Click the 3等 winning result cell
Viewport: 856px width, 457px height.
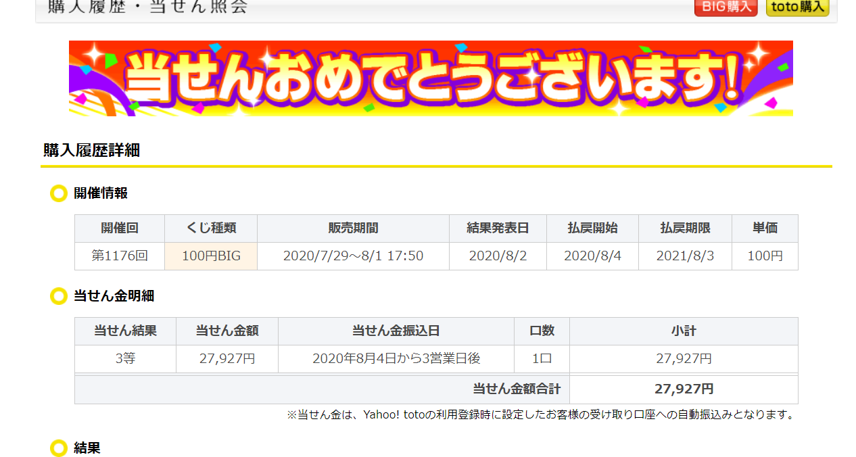pyautogui.click(x=125, y=358)
